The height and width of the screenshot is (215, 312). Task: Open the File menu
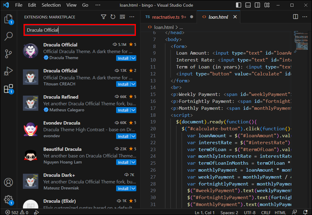click(x=19, y=5)
